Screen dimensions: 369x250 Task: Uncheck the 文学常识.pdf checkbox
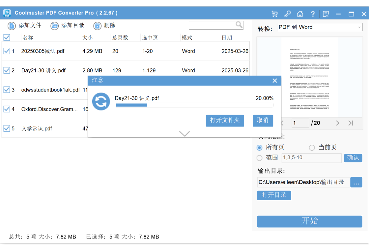click(7, 129)
